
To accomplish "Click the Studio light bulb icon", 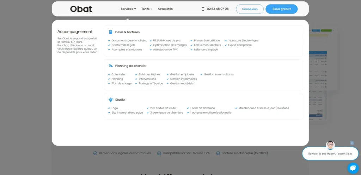I will (x=111, y=100).
